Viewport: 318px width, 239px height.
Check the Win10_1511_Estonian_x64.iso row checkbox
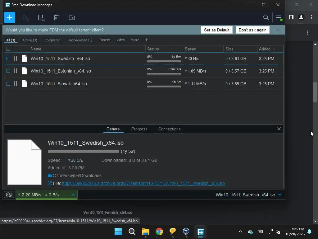[8, 71]
